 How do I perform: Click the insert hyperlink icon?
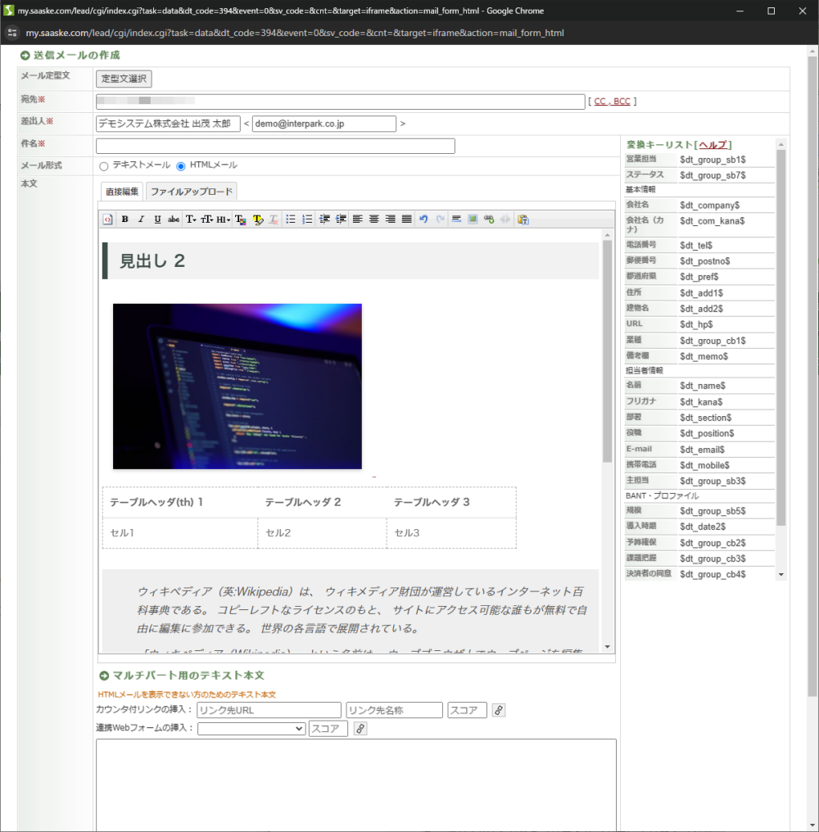489,219
